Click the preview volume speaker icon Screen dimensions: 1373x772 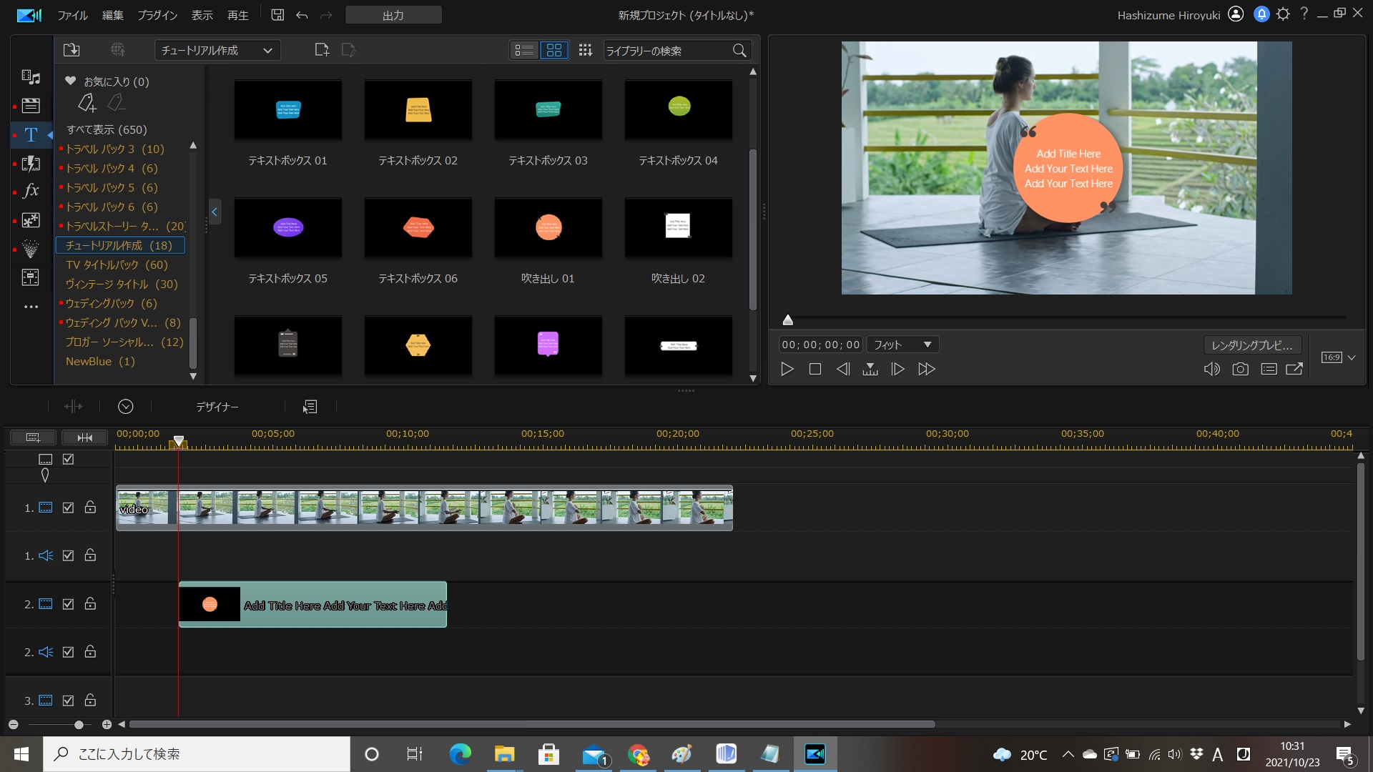pyautogui.click(x=1211, y=369)
